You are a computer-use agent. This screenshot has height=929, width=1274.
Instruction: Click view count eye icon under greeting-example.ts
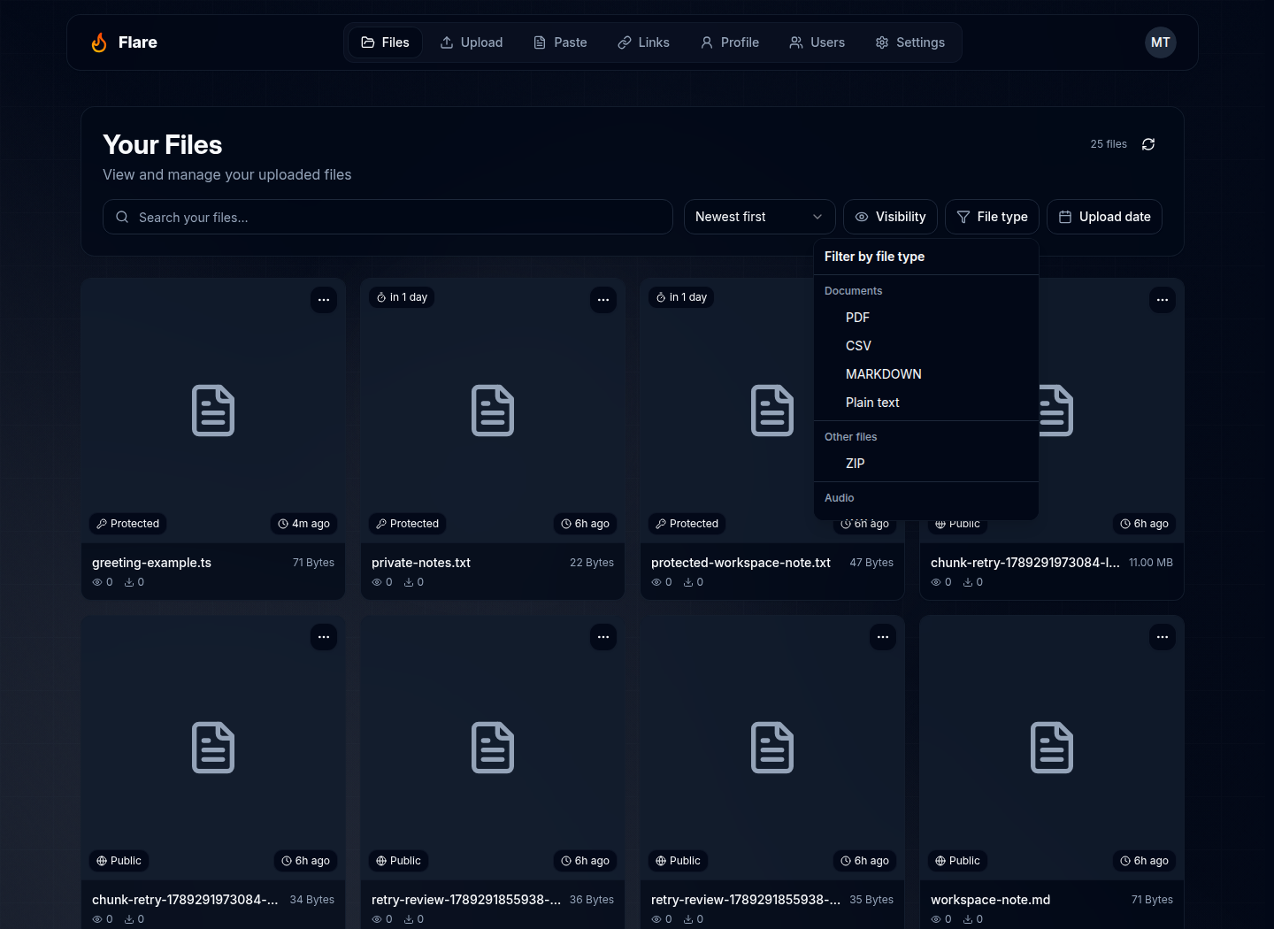pyautogui.click(x=97, y=582)
